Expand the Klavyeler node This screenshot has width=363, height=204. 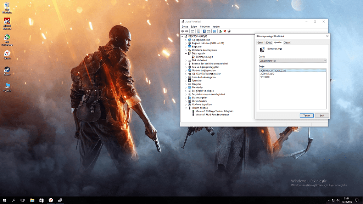(x=186, y=84)
